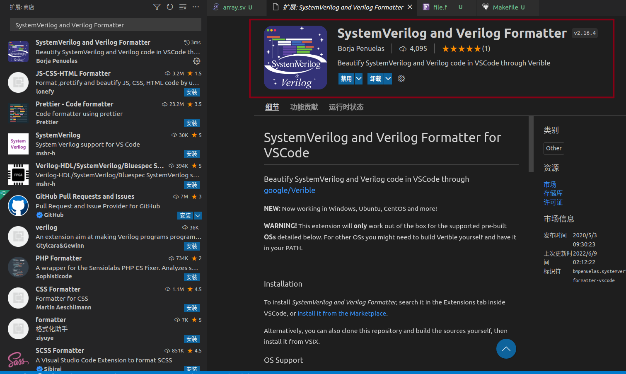The image size is (626, 374).
Task: Select the JS-CSS-HTML Formatter extension icon
Action: (x=18, y=82)
